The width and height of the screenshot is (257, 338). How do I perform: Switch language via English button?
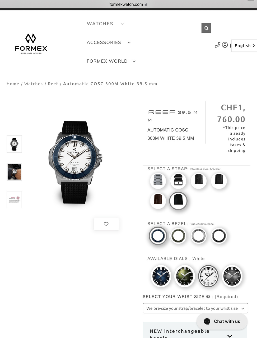[x=244, y=46]
